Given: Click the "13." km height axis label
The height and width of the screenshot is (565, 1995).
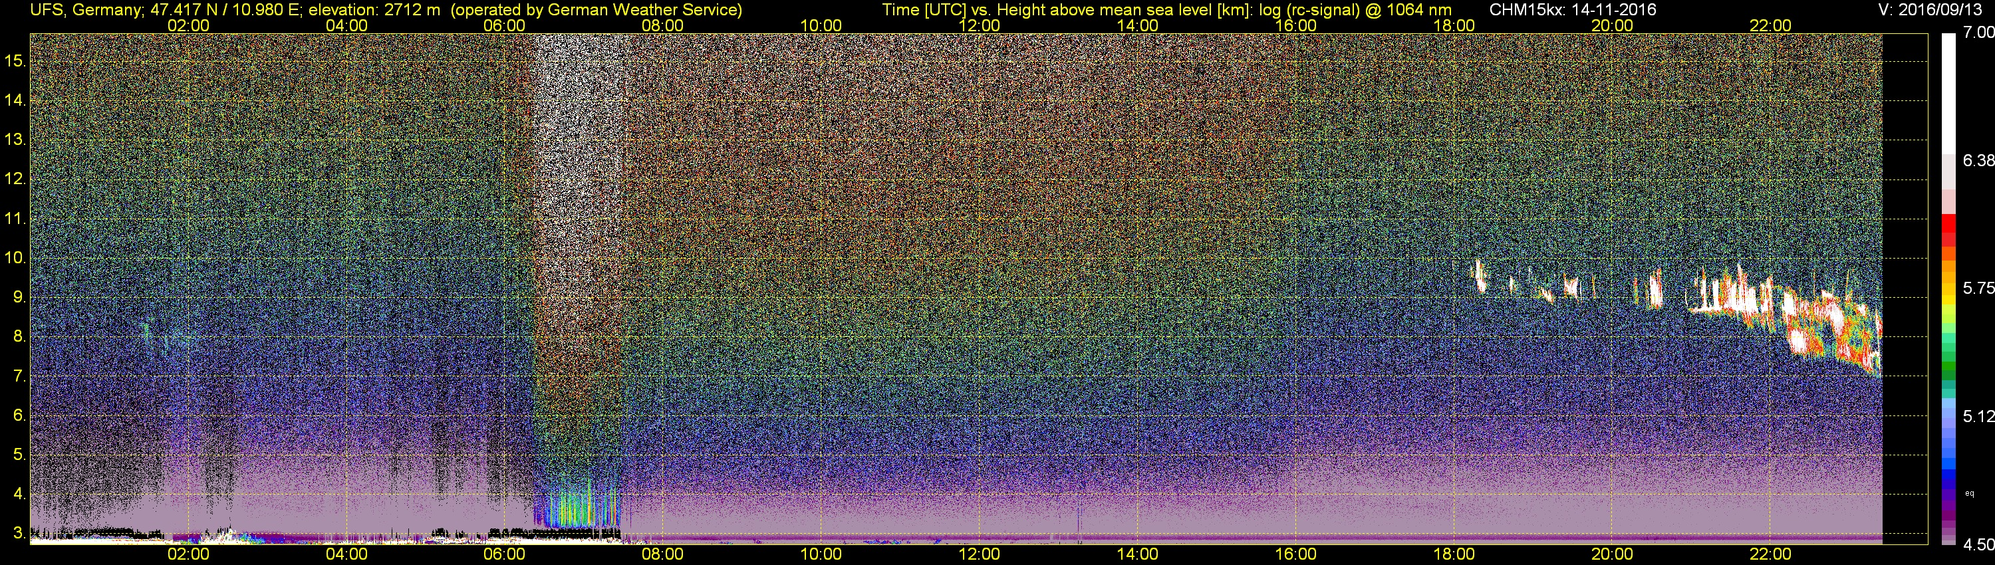Looking at the screenshot, I should click(x=16, y=140).
